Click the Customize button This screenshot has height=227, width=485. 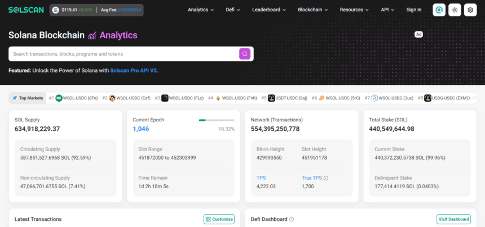point(219,219)
